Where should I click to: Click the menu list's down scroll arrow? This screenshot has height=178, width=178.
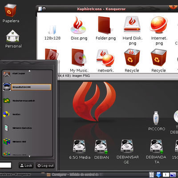[x=29, y=156]
